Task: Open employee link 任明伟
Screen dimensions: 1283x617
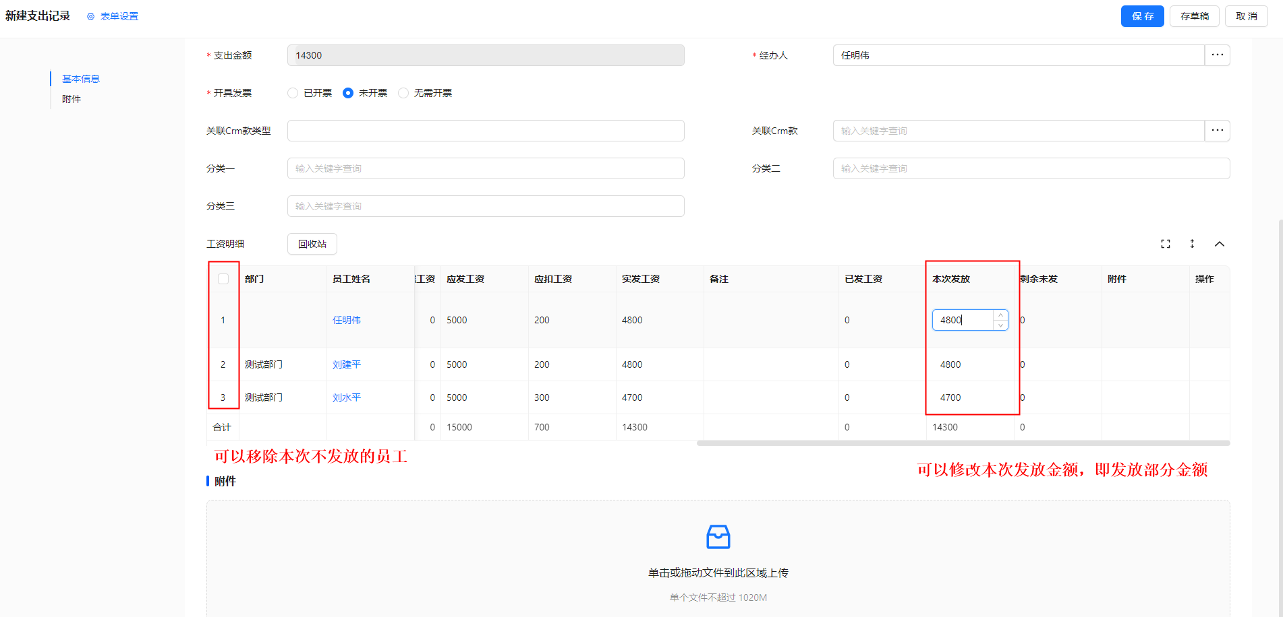Action: coord(347,320)
